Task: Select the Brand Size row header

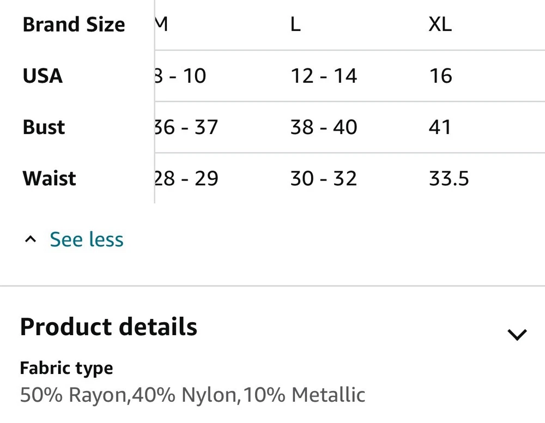Action: click(74, 25)
